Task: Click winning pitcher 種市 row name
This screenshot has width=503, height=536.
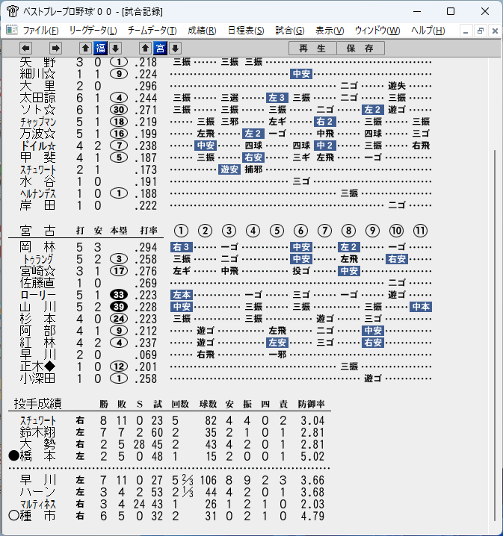Action: pos(37,516)
